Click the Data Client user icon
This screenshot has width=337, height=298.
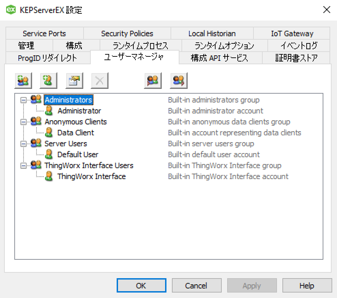tap(49, 132)
